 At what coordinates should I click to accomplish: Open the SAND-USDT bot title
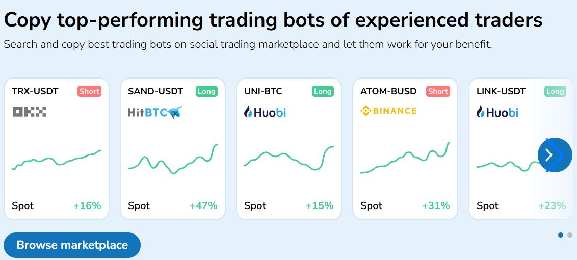click(x=155, y=91)
